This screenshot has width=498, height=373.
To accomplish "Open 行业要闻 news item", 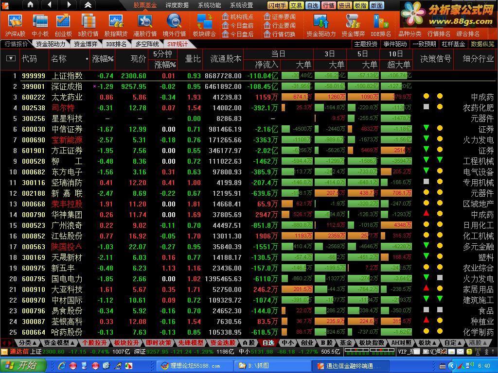I will click(280, 25).
